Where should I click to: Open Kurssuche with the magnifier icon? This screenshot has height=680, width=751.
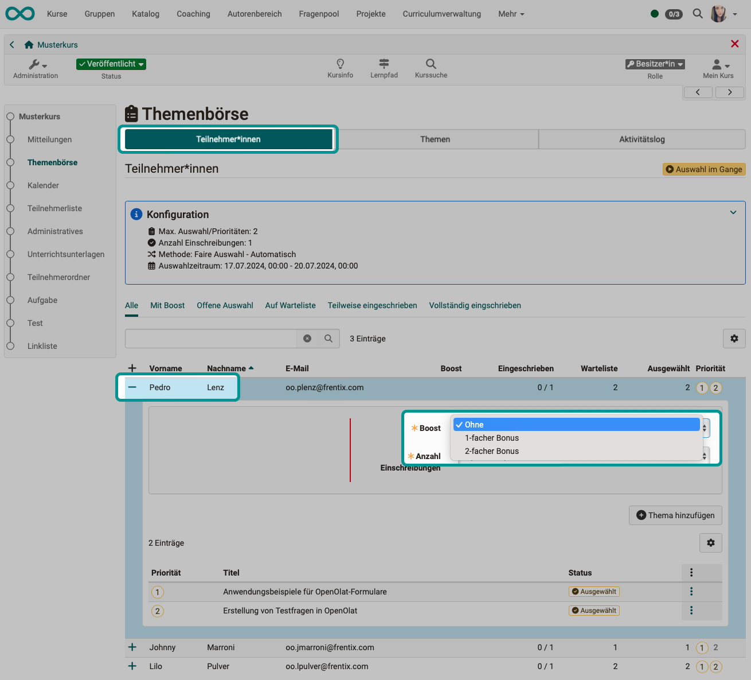[430, 65]
